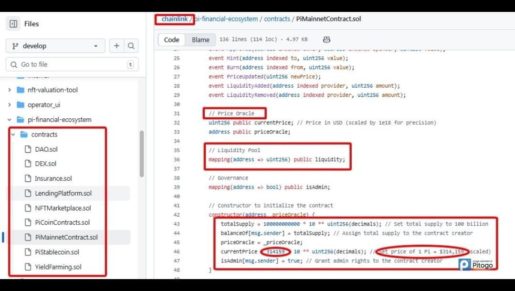Click the folder icon for nft-valuation-tool
Viewport: 515px width, 291px height.
click(x=20, y=90)
